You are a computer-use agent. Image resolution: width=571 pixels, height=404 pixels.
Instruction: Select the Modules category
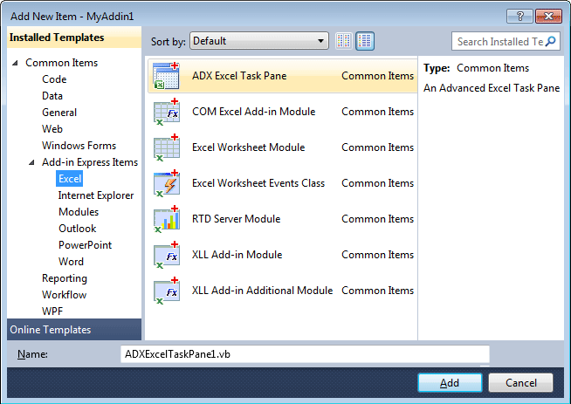[79, 212]
